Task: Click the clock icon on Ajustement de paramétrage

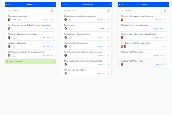Action: 70,47
